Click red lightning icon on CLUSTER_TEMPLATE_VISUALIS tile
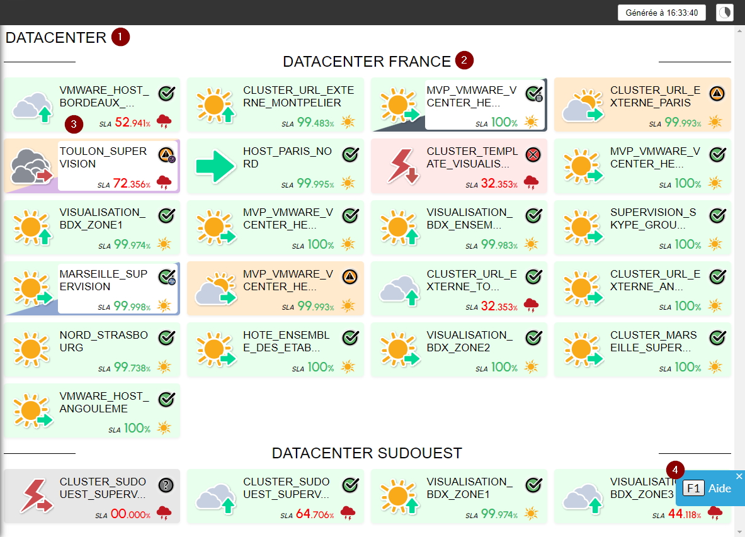Viewport: 745px width, 537px height. pos(402,166)
